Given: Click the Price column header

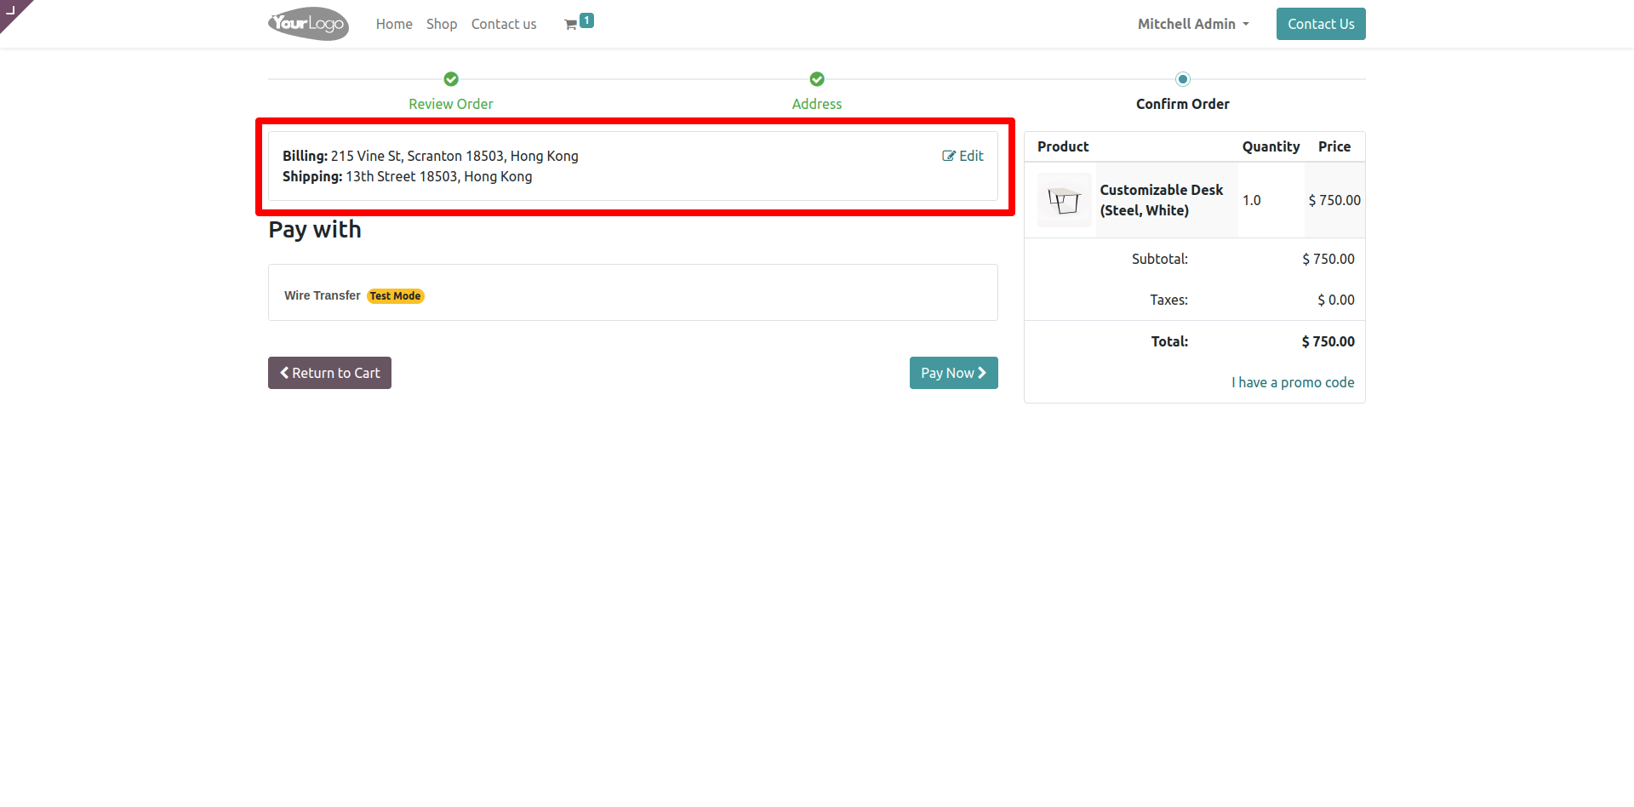Looking at the screenshot, I should coord(1334,146).
